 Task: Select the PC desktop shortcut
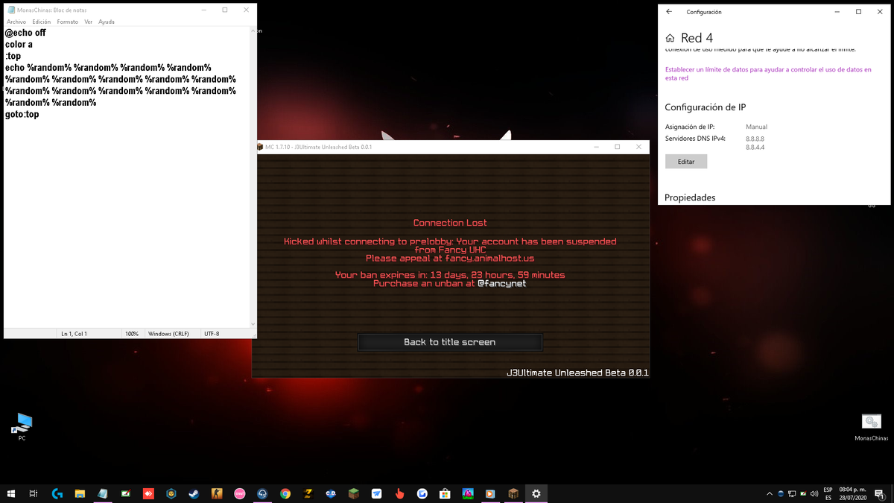(22, 427)
